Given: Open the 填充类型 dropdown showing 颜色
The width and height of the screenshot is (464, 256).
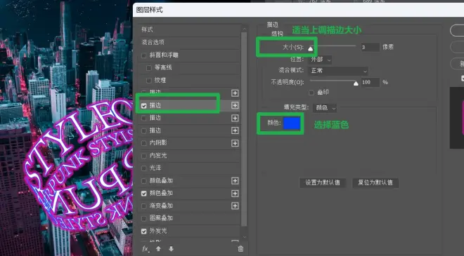Looking at the screenshot, I should pos(325,108).
